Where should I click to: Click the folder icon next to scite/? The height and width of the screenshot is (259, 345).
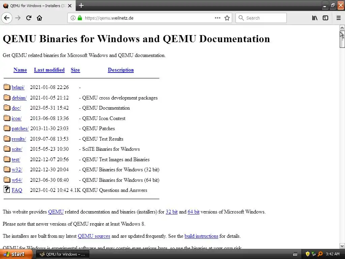(7, 149)
